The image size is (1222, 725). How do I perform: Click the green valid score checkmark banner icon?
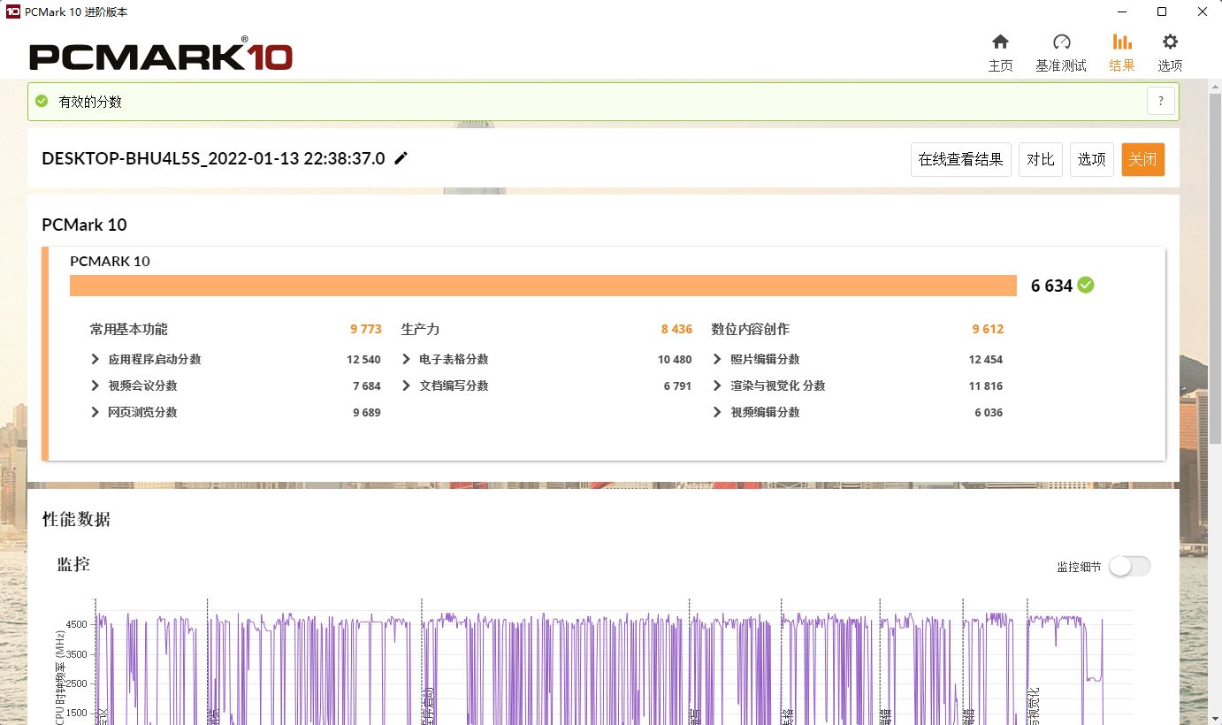coord(42,102)
